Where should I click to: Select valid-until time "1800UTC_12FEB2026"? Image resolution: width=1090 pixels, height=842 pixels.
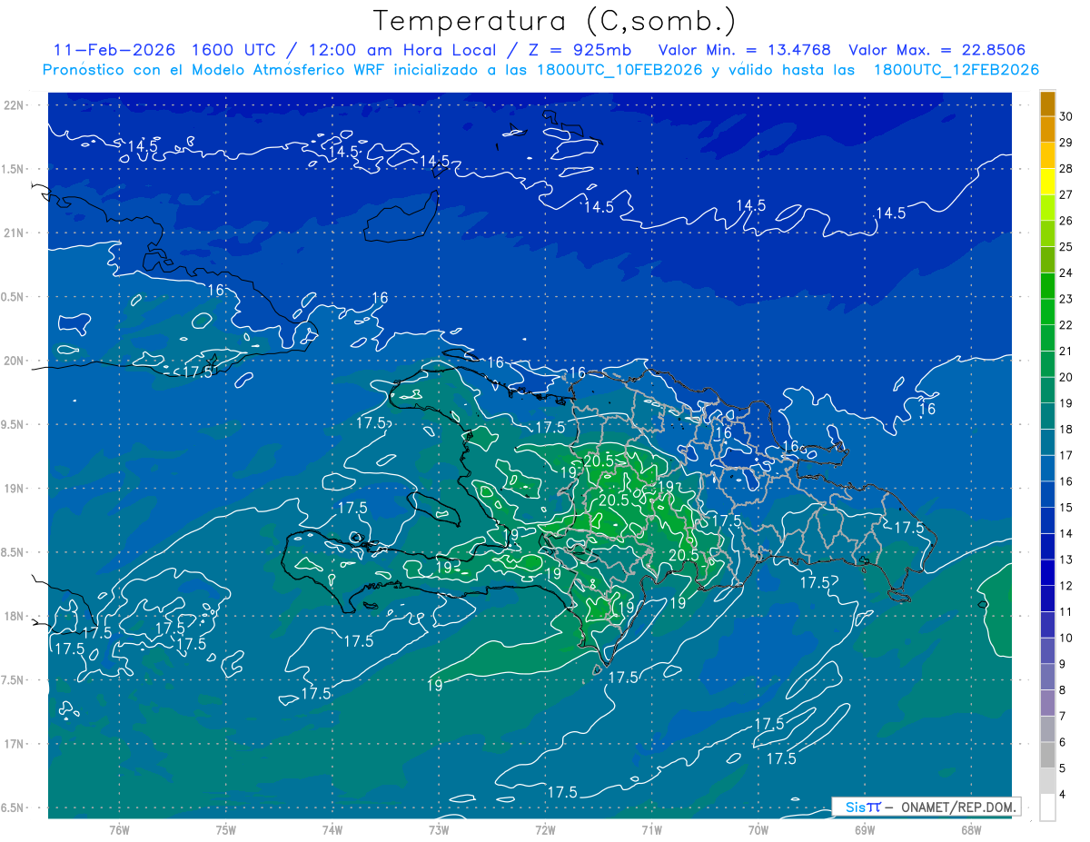(x=956, y=70)
